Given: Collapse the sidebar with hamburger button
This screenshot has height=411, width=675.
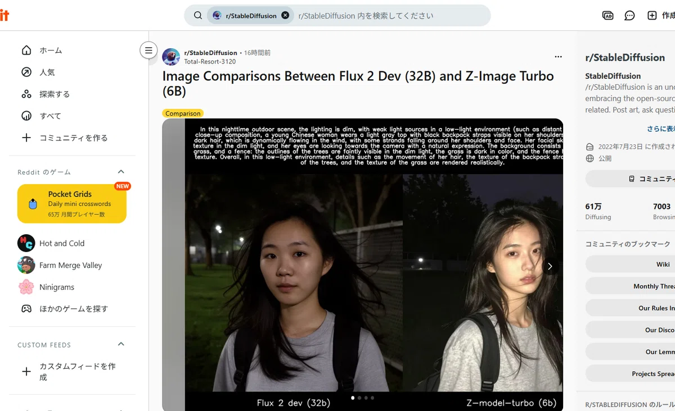Looking at the screenshot, I should coord(148,51).
